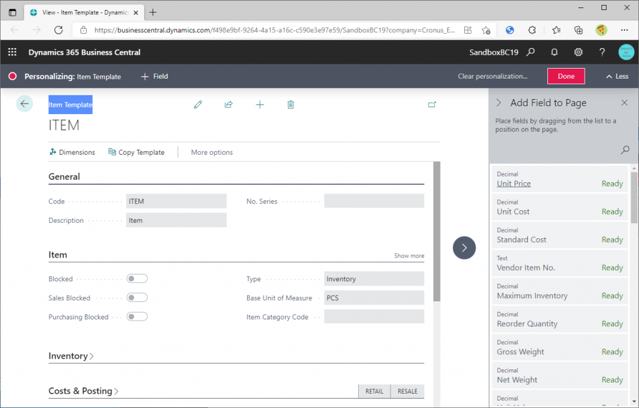
Task: Click the Description input field
Action: 176,220
